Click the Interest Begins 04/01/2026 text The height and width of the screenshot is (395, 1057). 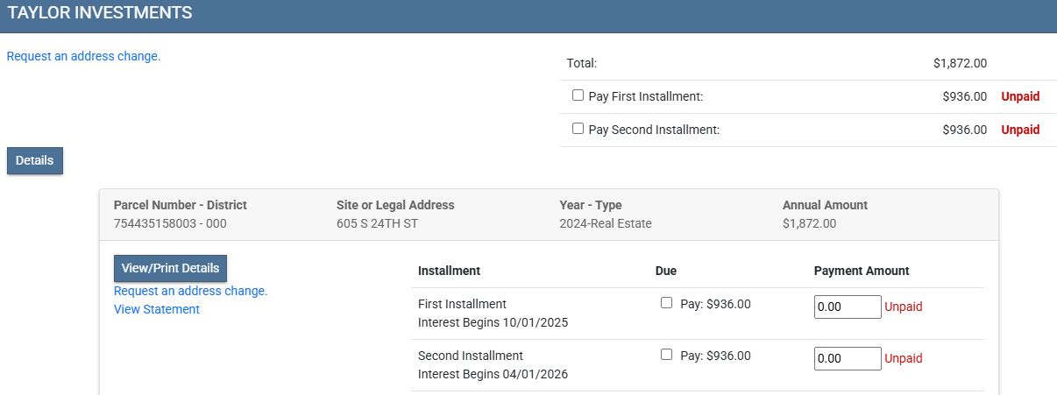pyautogui.click(x=493, y=374)
